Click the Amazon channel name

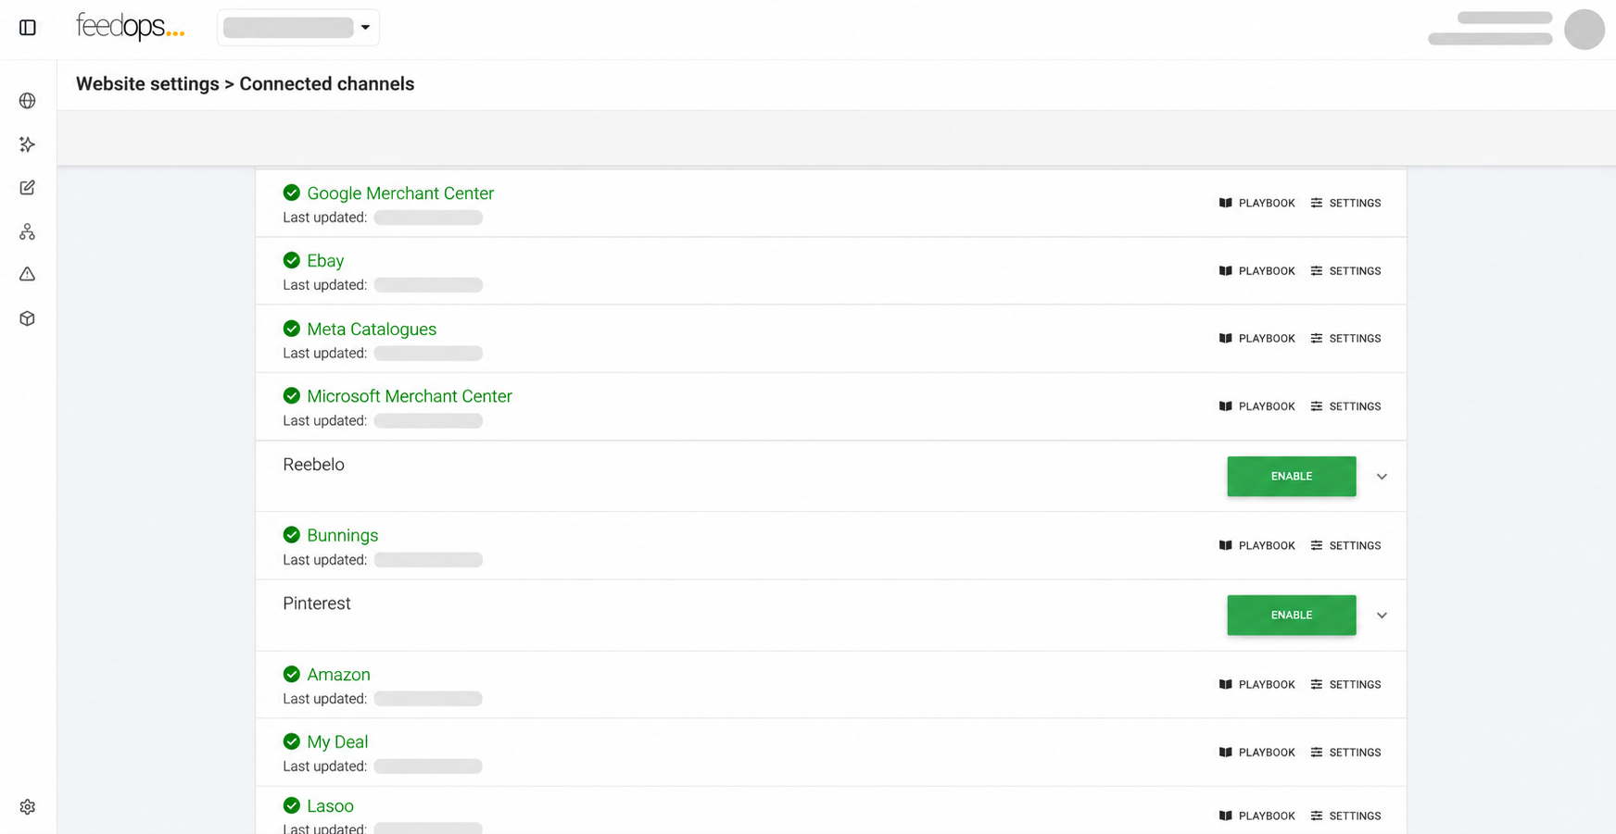338,675
